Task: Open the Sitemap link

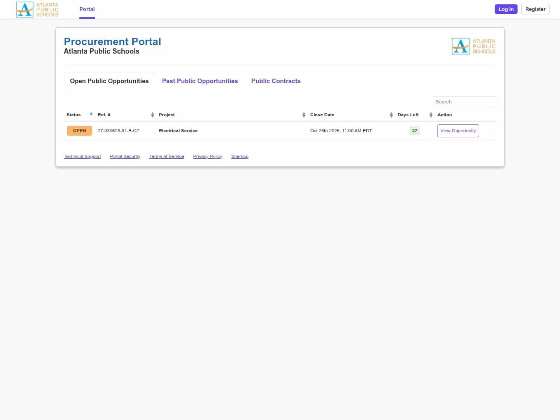Action: (x=240, y=156)
